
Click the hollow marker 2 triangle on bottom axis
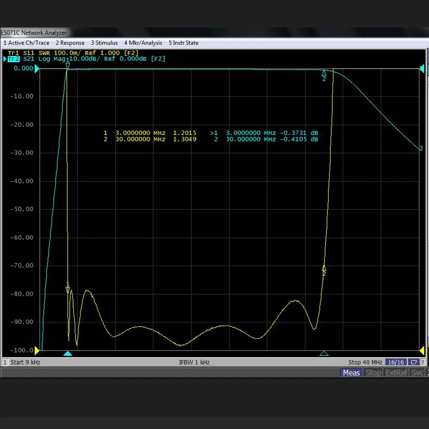click(324, 354)
